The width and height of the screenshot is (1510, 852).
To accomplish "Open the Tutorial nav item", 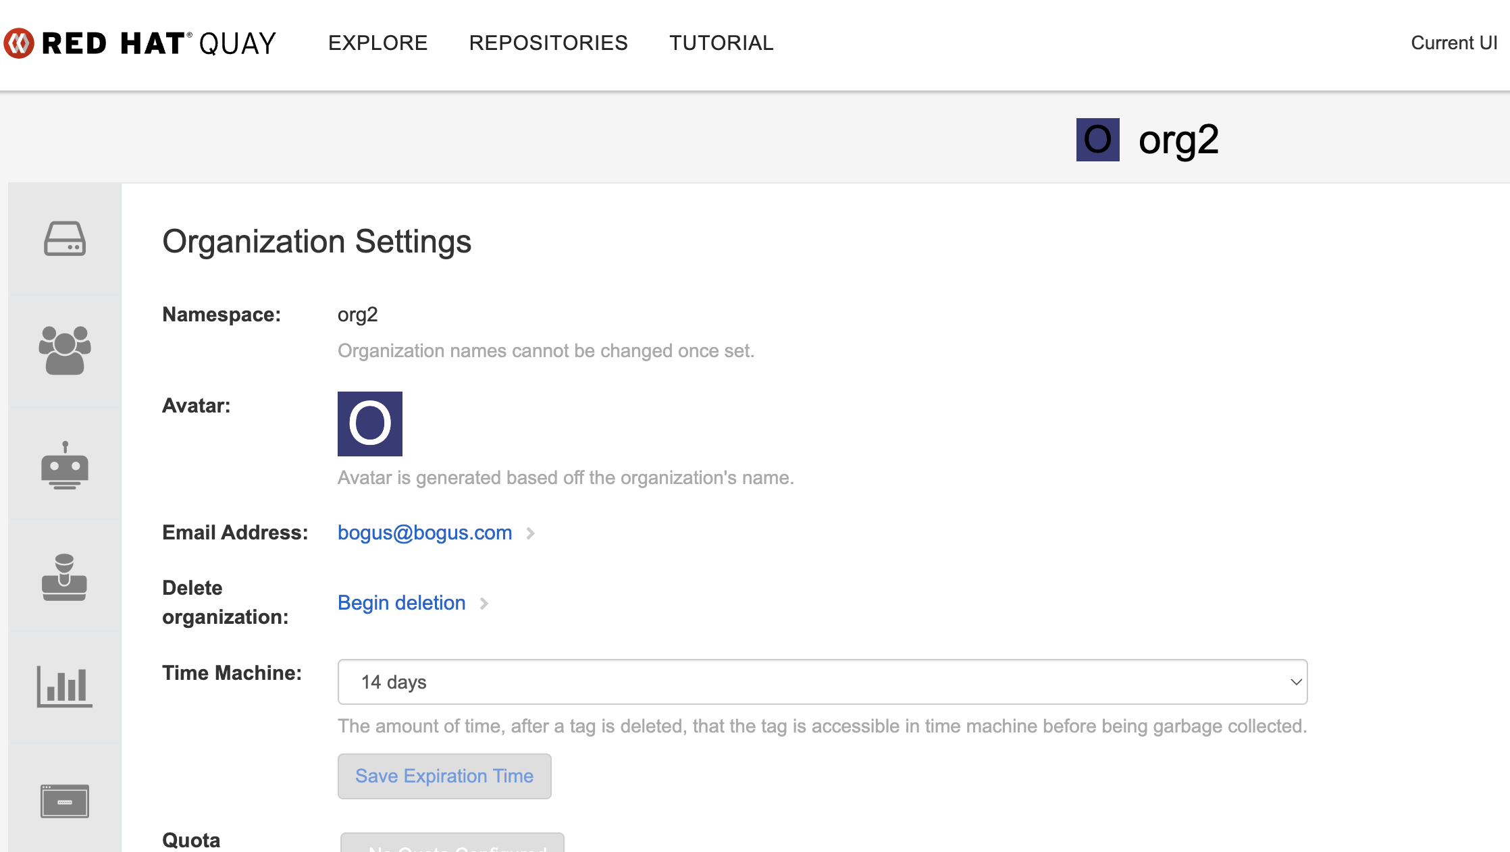I will pyautogui.click(x=721, y=43).
